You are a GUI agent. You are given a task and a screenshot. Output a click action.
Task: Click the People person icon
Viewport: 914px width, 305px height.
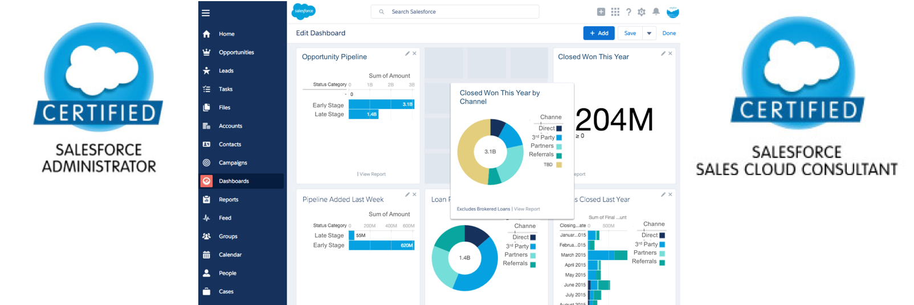(206, 273)
